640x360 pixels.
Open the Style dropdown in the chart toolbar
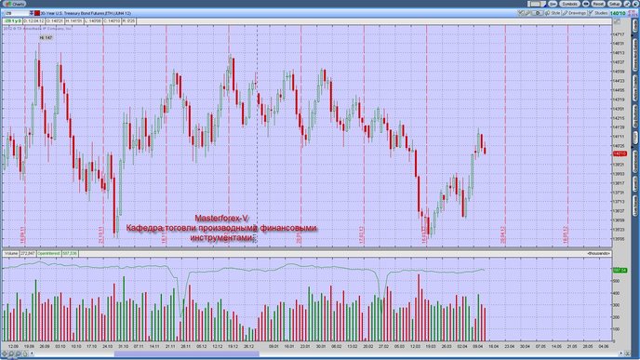(553, 13)
